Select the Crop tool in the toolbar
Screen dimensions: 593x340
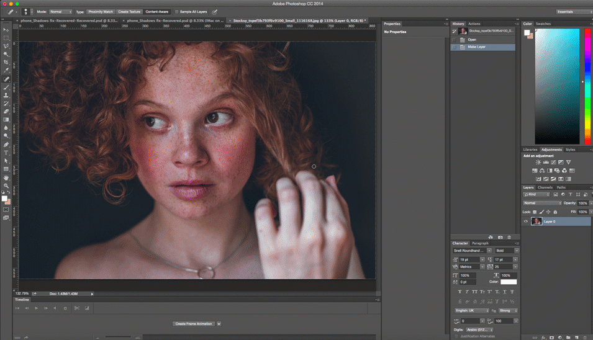pyautogui.click(x=6, y=63)
